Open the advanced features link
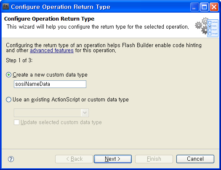This screenshot has width=221, height=170. point(52,50)
